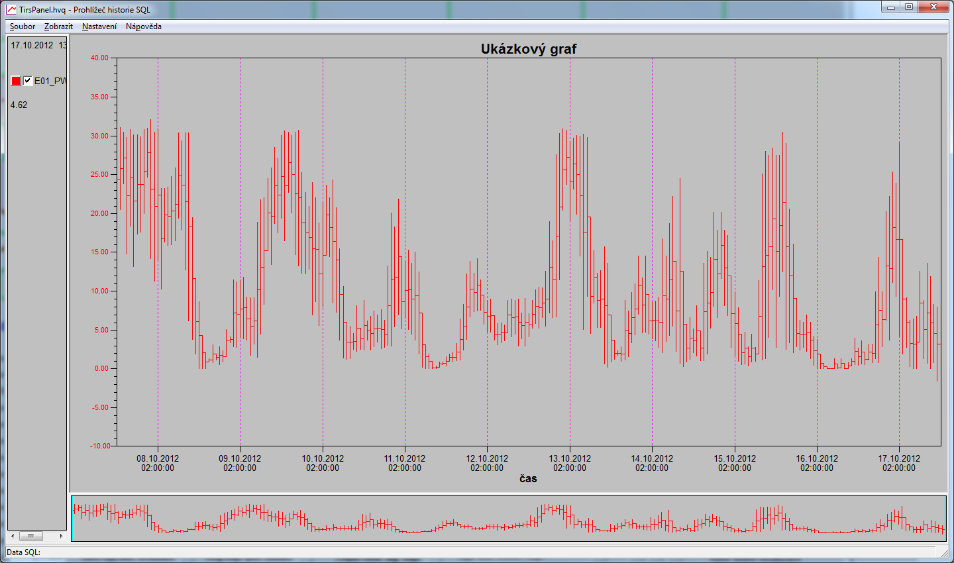Open the Nastavení menu
The width and height of the screenshot is (954, 563).
click(99, 26)
